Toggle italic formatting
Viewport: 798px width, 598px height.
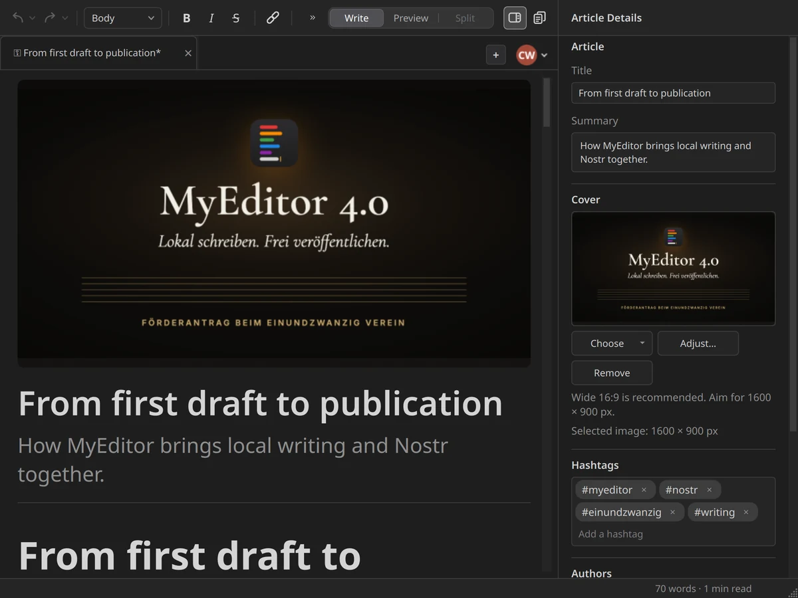click(x=211, y=18)
